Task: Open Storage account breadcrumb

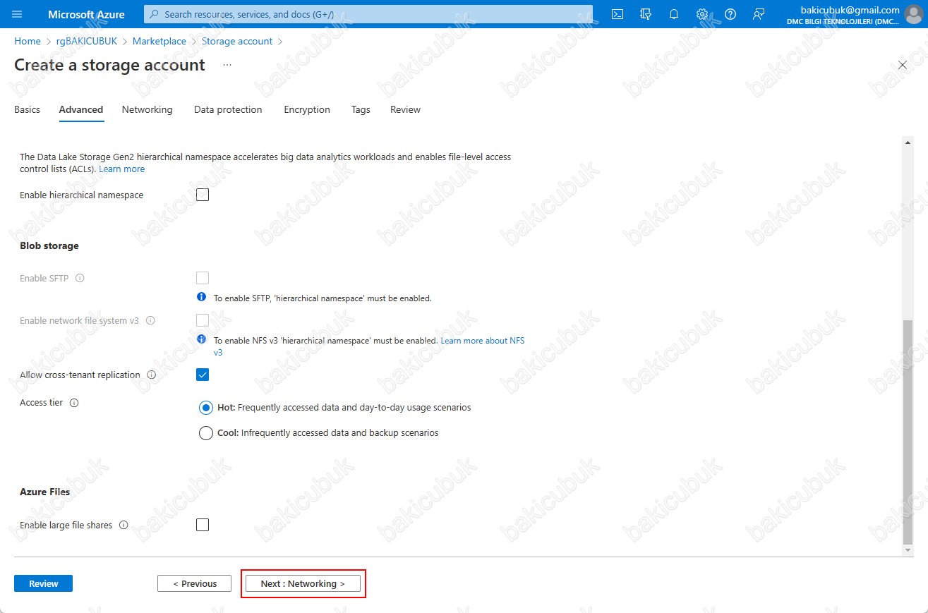Action: click(237, 42)
